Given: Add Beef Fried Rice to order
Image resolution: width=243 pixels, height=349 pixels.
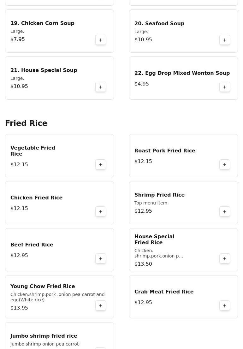Looking at the screenshot, I should (101, 259).
